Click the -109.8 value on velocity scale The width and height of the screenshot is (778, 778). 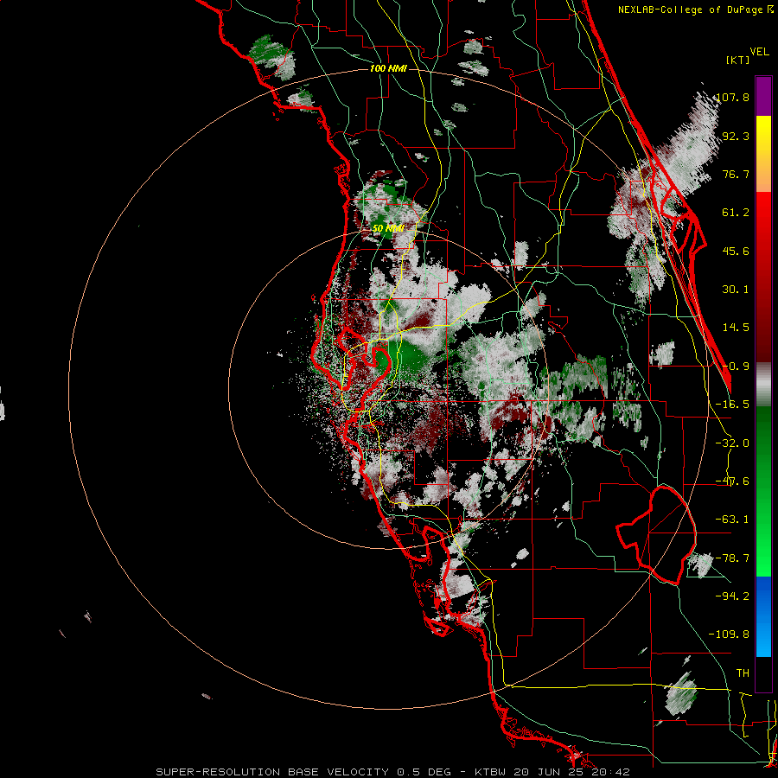[730, 635]
